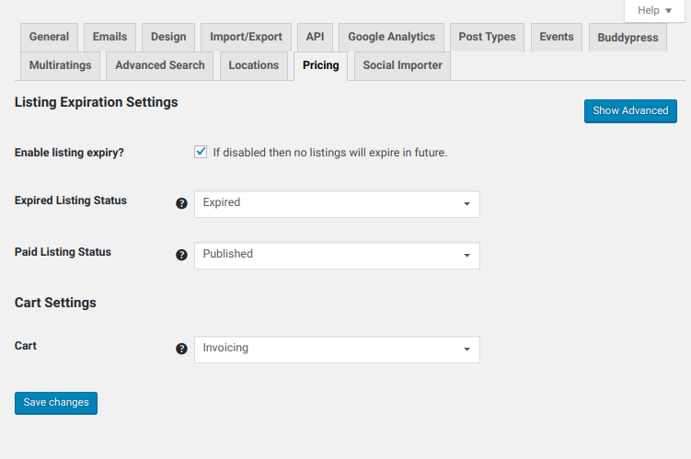Click help icon beside Cart setting
Screen dimensions: 691x459
(x=181, y=349)
